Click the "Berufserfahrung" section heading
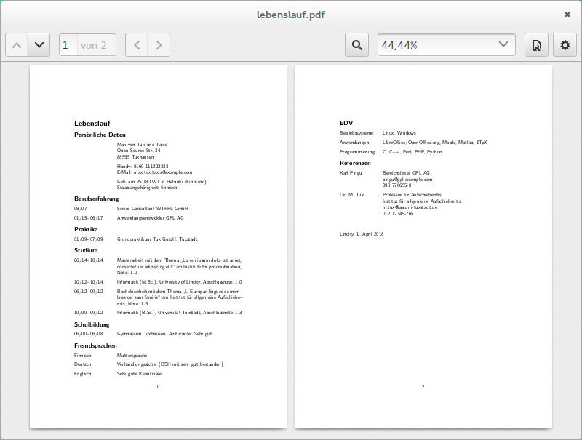This screenshot has height=440, width=582. click(96, 199)
